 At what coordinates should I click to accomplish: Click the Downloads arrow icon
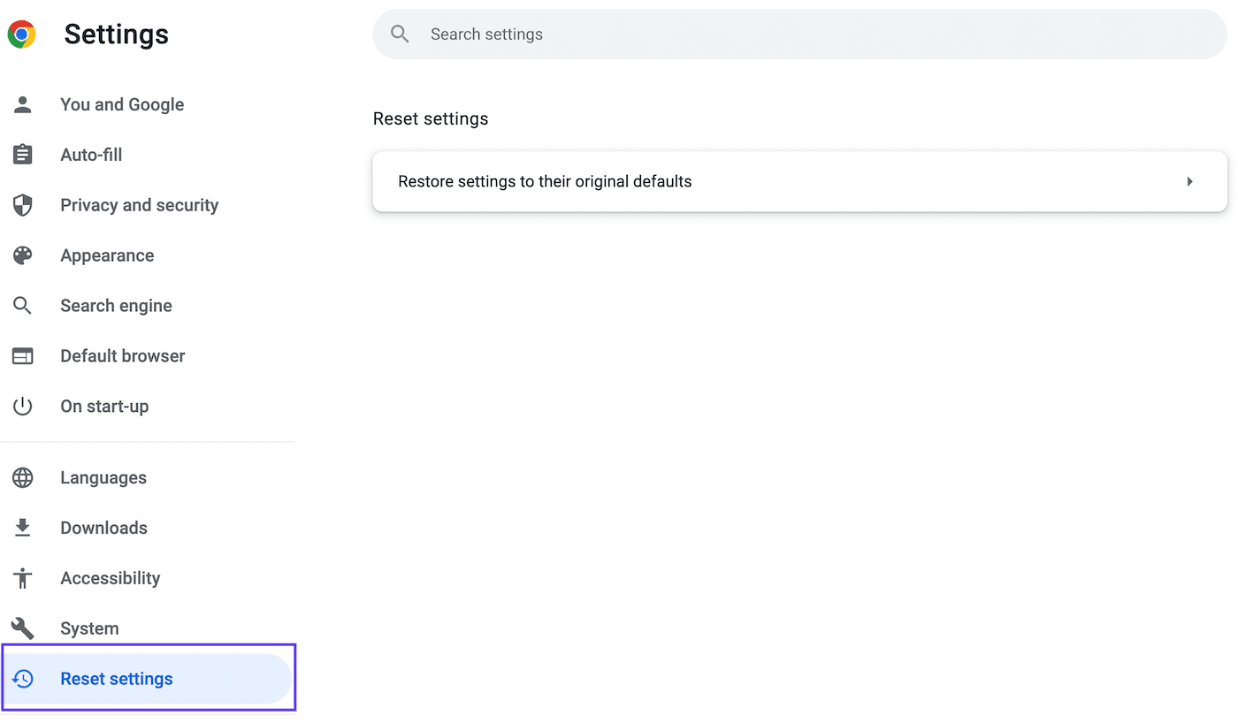pyautogui.click(x=22, y=527)
